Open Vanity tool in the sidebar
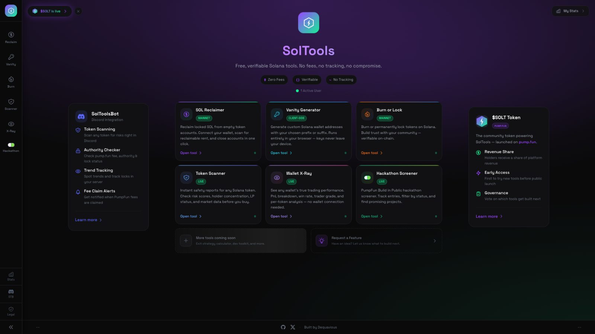The image size is (595, 334). (x=11, y=60)
